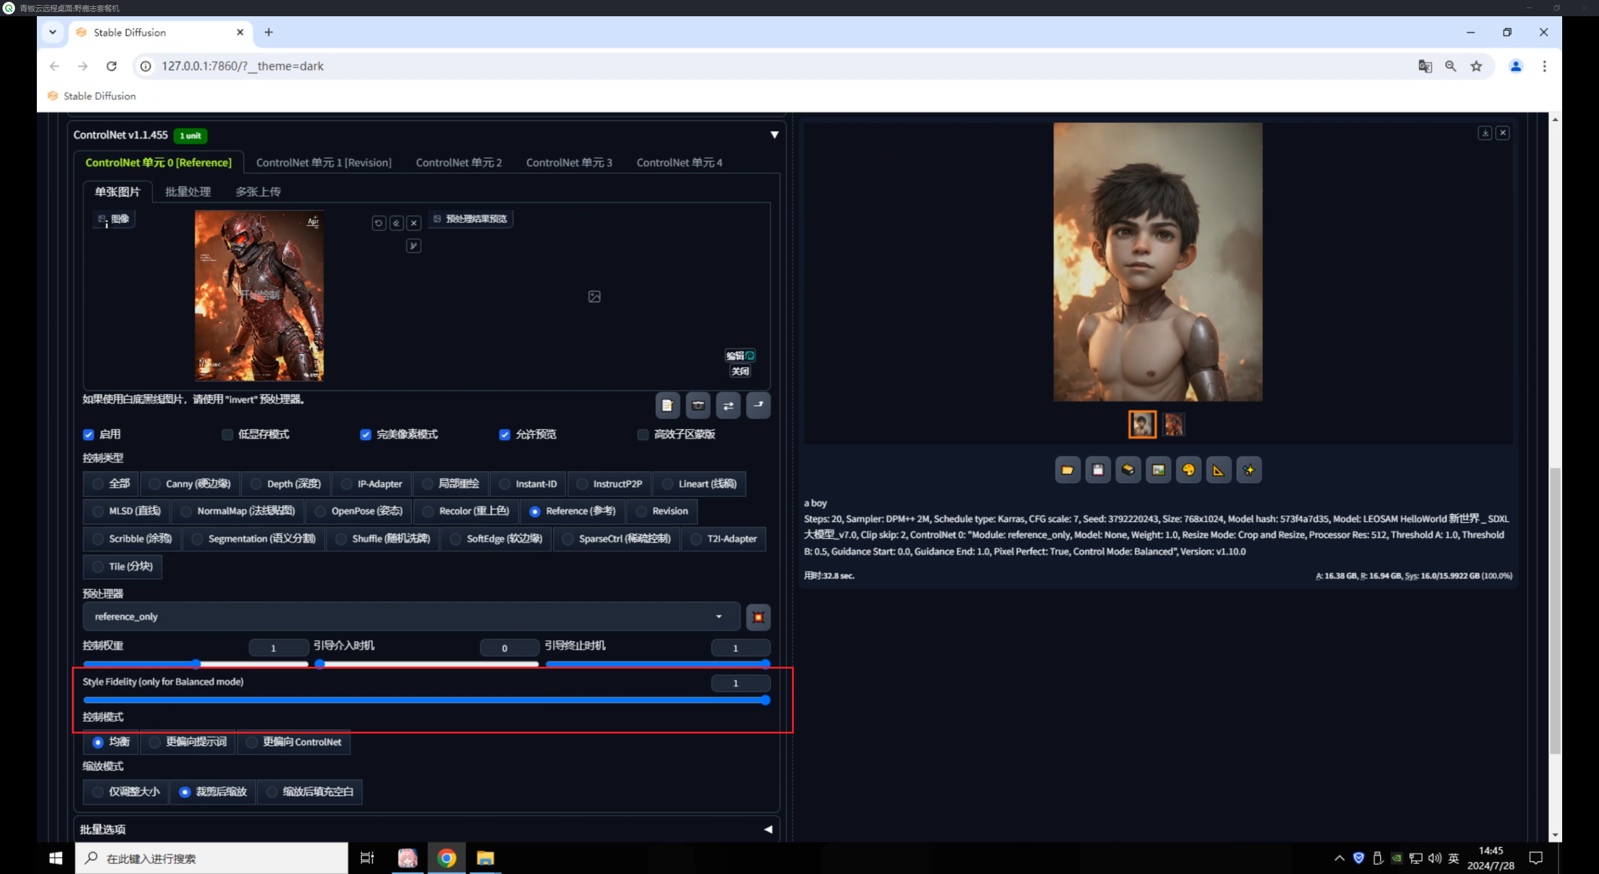Save image as zip archive icon

point(1128,470)
